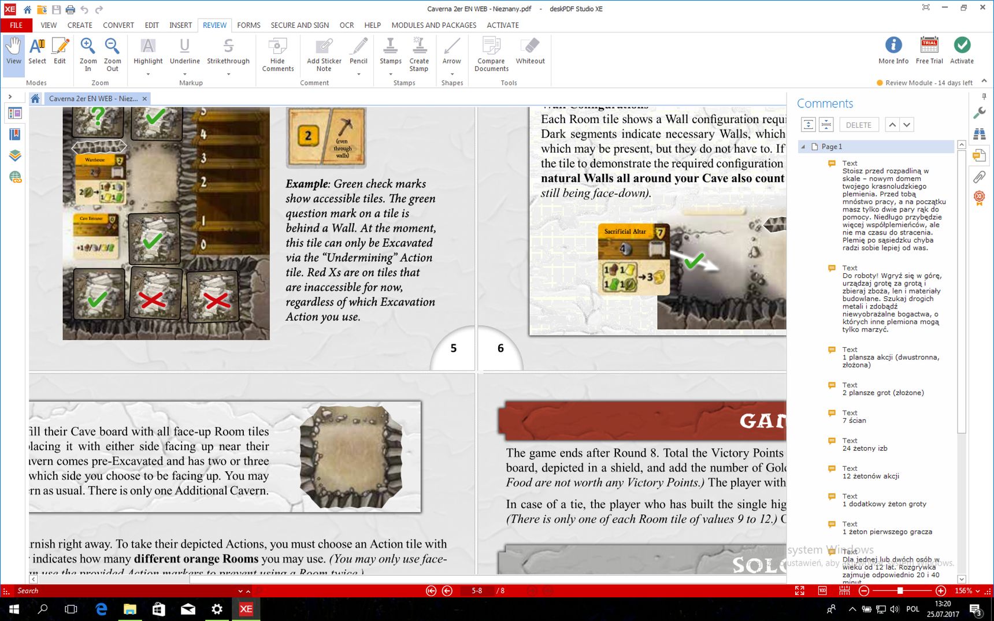Image resolution: width=994 pixels, height=621 pixels.
Task: Choose the Strikethrough markup tool
Action: (228, 51)
